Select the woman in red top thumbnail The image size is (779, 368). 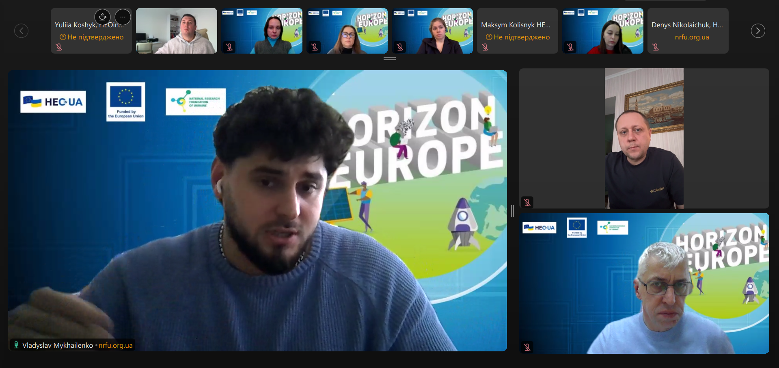[603, 31]
